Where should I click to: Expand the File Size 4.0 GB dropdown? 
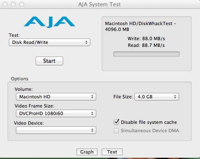156,97
